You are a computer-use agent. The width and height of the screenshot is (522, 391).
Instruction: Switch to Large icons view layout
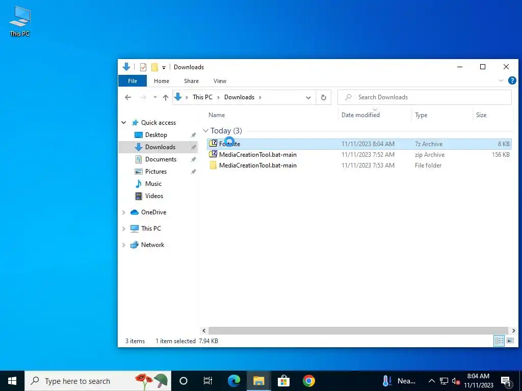(510, 341)
